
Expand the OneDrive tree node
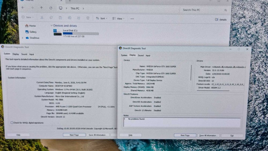pyautogui.click(x=23, y=38)
